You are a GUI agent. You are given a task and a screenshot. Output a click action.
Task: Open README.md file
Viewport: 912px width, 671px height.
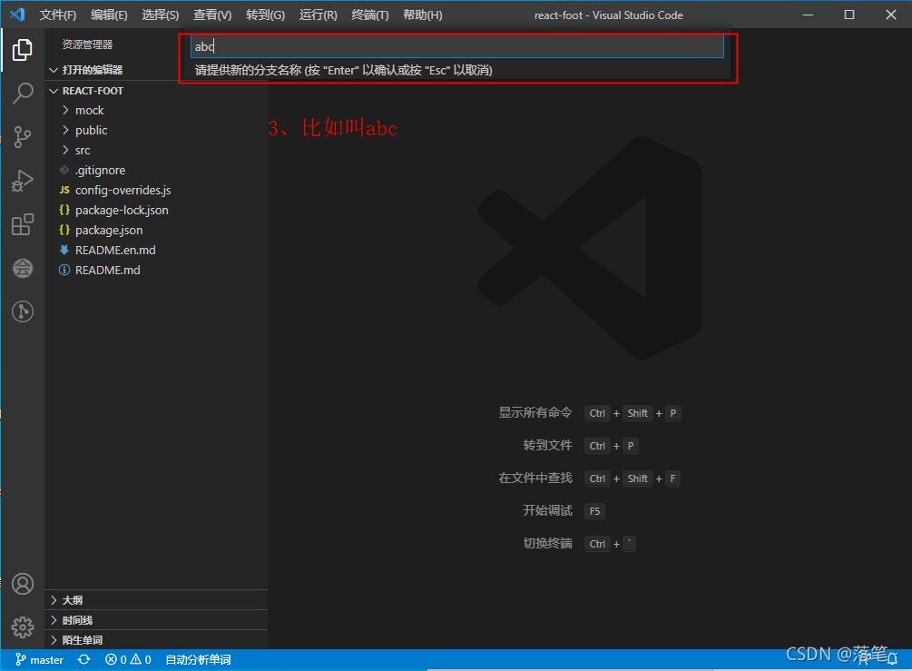tap(108, 270)
